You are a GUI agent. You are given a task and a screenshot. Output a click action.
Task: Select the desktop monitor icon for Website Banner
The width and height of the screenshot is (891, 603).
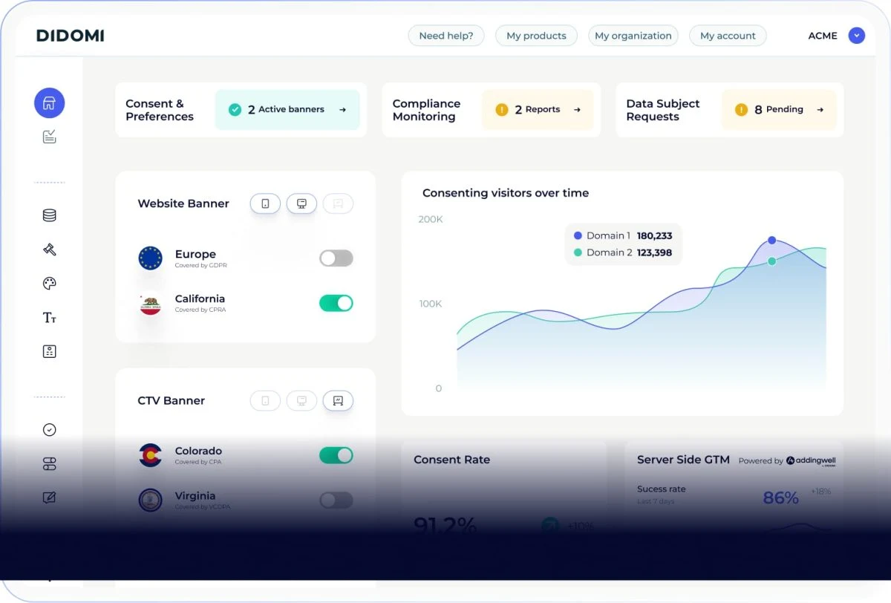point(301,203)
